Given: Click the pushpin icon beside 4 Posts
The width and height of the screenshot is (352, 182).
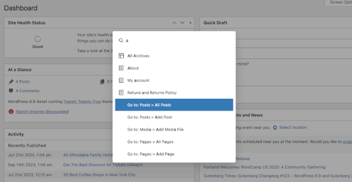Looking at the screenshot, I should [x=11, y=82].
